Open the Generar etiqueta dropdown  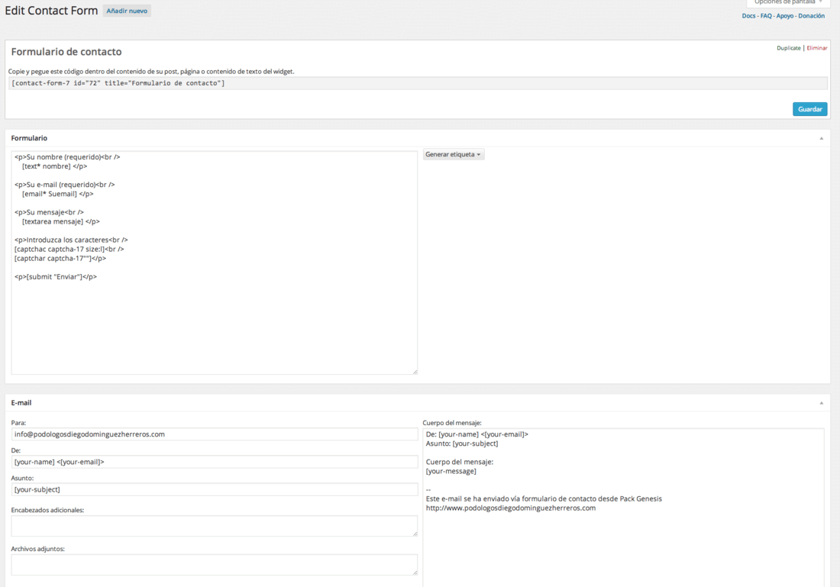(453, 154)
